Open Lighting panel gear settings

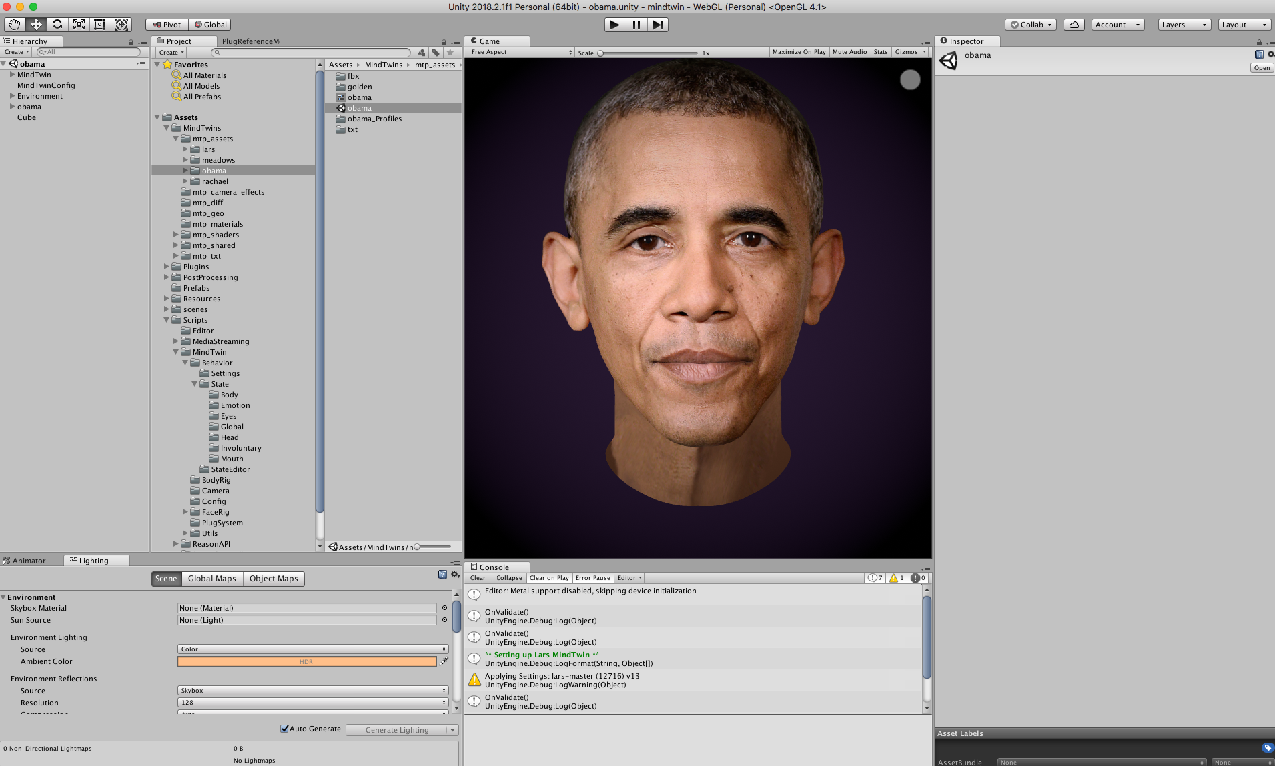tap(455, 575)
